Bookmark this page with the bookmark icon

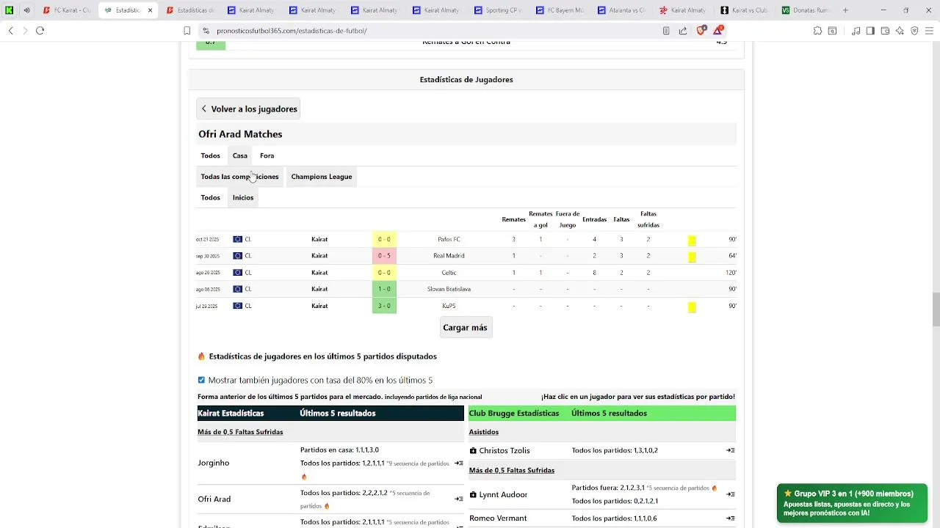(x=187, y=31)
